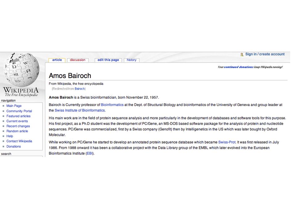This screenshot has height=222, width=296.
Task: Follow the Swiss Institute of Bioinformatics link
Action: [80, 110]
